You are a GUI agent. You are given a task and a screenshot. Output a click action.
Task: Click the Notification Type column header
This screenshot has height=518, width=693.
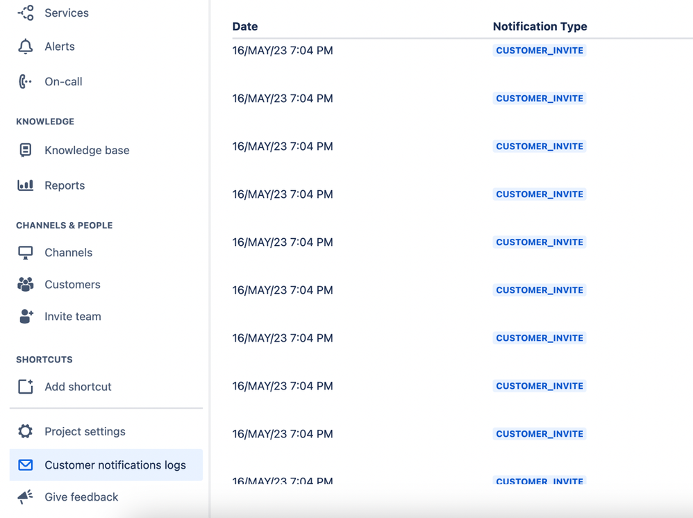click(x=540, y=26)
